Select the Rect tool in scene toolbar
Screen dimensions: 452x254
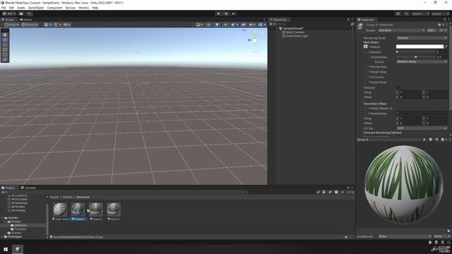pyautogui.click(x=5, y=54)
